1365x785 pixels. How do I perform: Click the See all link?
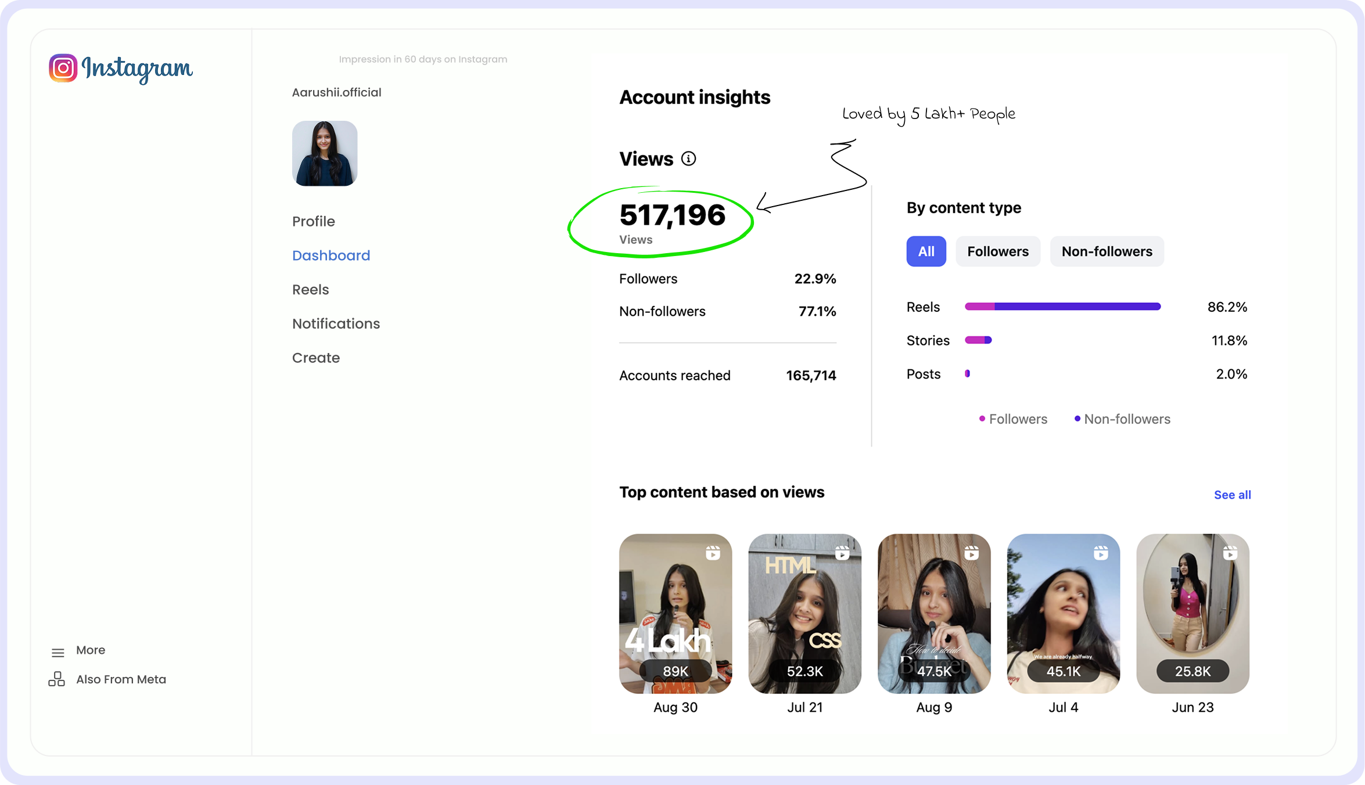[1232, 495]
